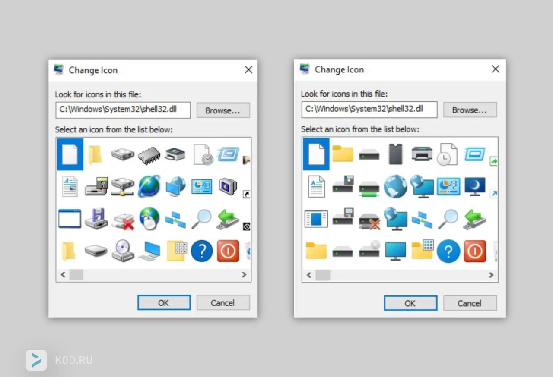
Task: Cancel the right Change Icon dialog
Action: [470, 303]
